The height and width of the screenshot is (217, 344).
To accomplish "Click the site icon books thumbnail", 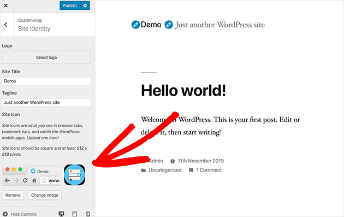I will (74, 175).
